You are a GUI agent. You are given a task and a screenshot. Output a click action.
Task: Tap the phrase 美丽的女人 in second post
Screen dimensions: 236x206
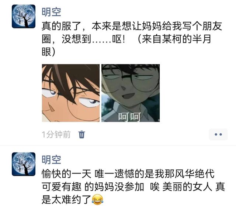tap(187, 187)
